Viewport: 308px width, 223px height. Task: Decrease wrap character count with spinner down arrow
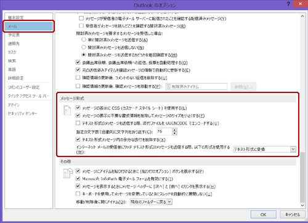tap(174, 134)
